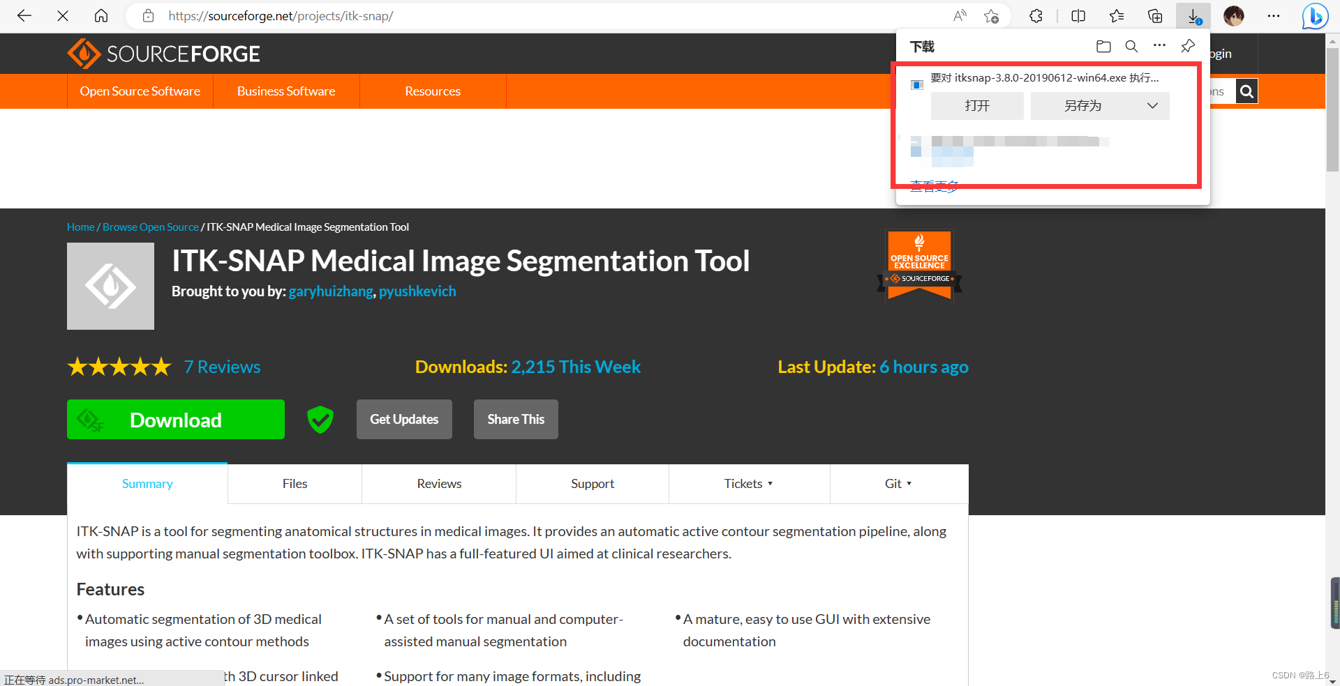Image resolution: width=1340 pixels, height=686 pixels.
Task: Switch to the Support tab
Action: click(x=593, y=484)
